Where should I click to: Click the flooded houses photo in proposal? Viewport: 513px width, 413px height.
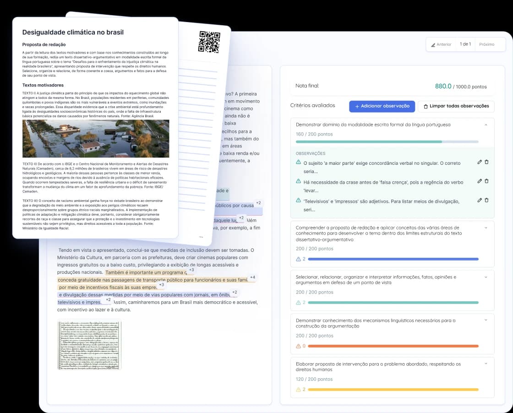click(x=96, y=139)
